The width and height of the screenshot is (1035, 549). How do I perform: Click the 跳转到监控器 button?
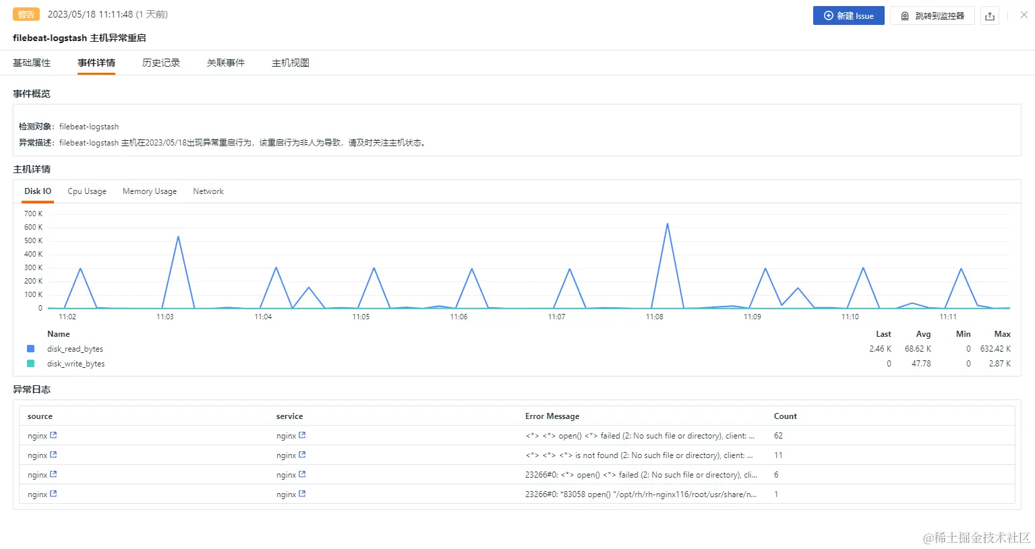click(x=933, y=15)
